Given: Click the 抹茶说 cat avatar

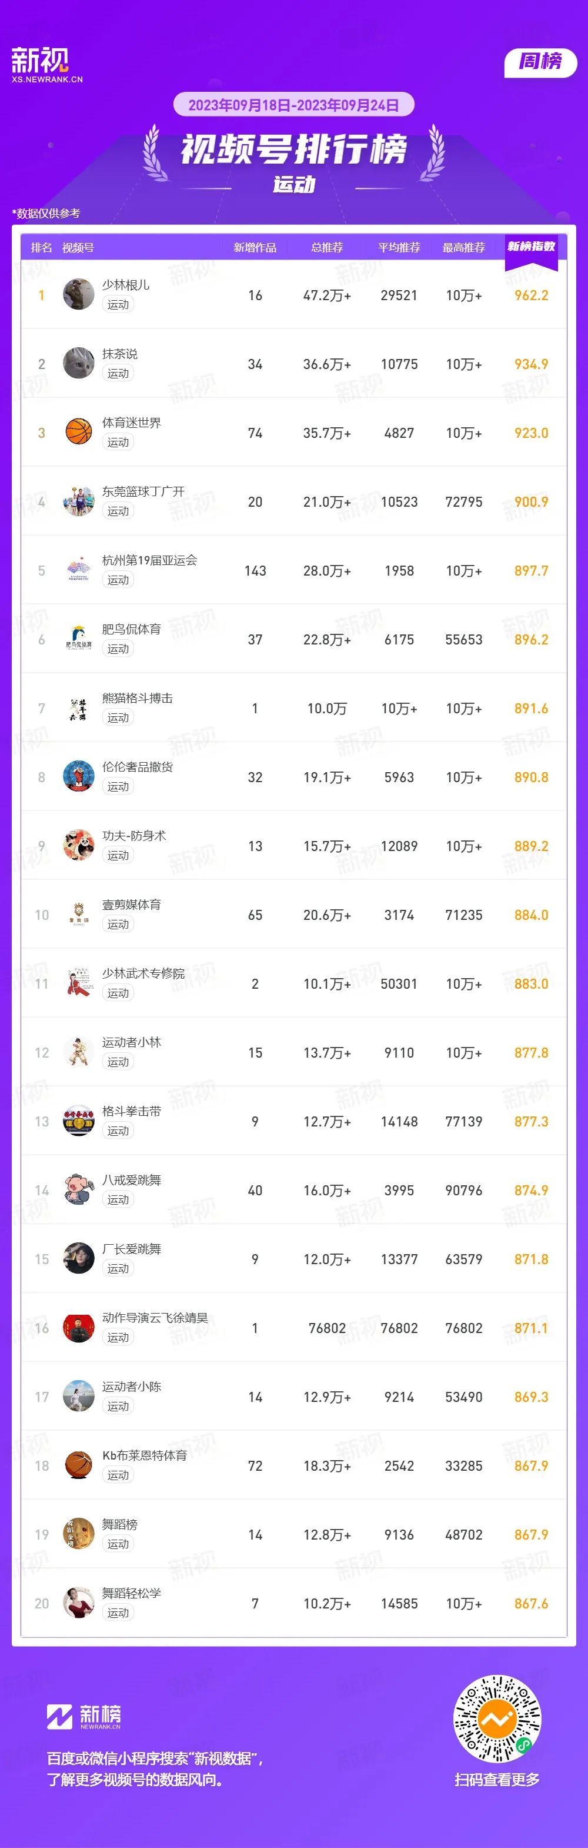Looking at the screenshot, I should [x=79, y=364].
